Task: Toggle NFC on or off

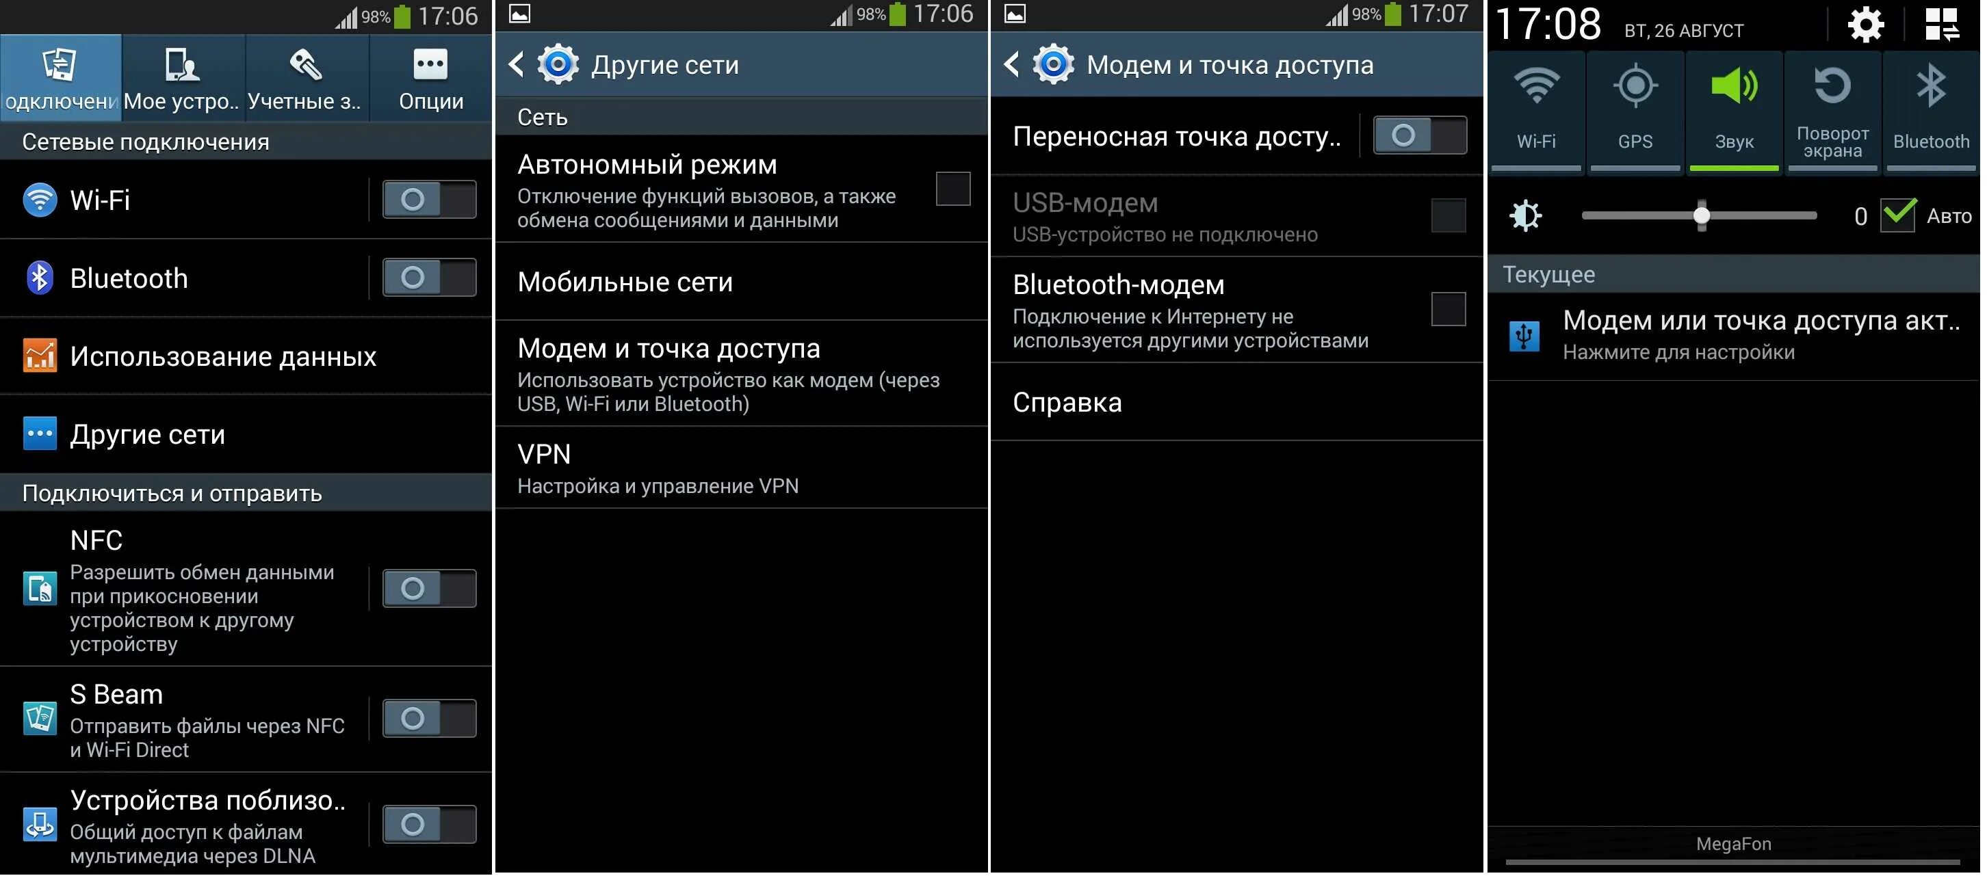Action: (x=430, y=587)
